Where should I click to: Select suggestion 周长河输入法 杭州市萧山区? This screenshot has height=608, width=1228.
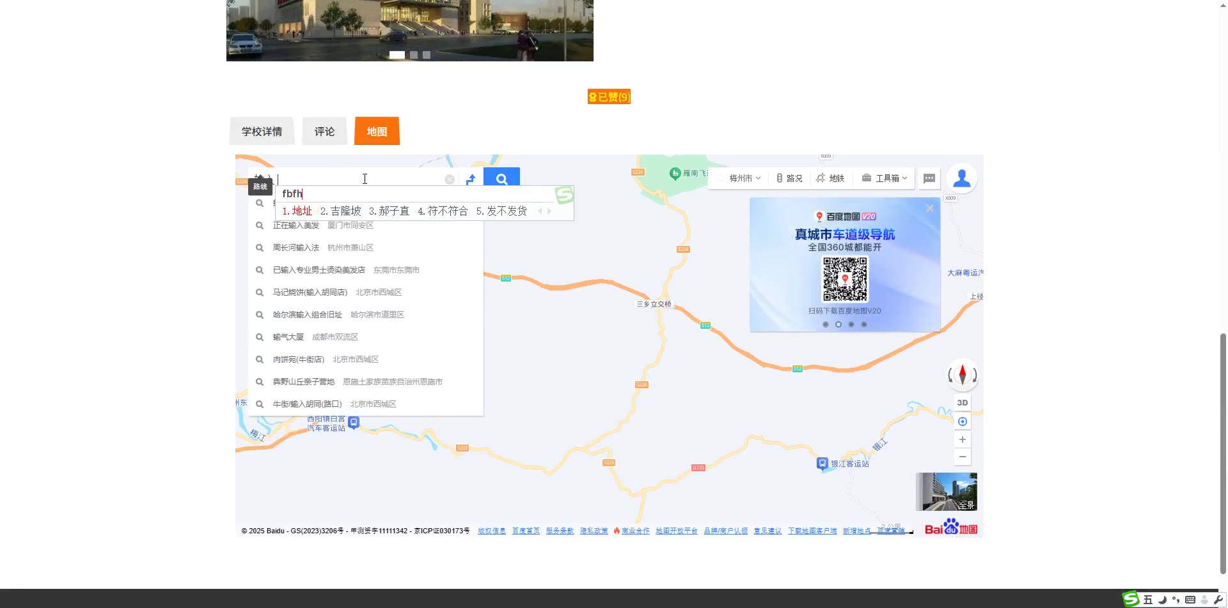[x=366, y=248]
